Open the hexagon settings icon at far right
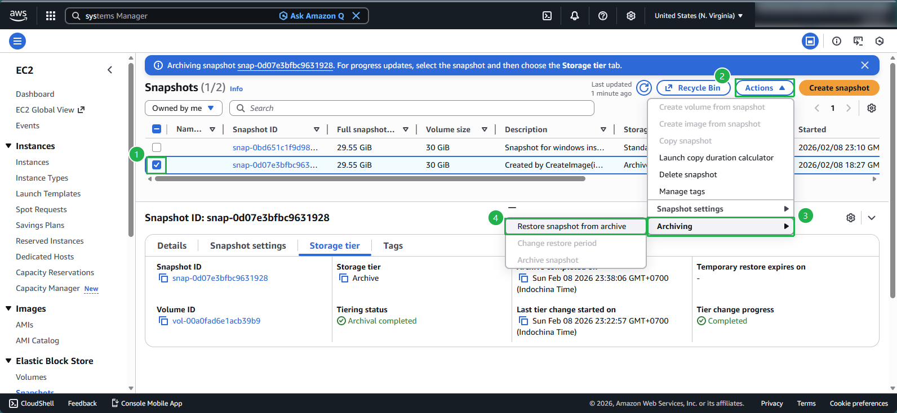This screenshot has width=897, height=413. click(880, 41)
